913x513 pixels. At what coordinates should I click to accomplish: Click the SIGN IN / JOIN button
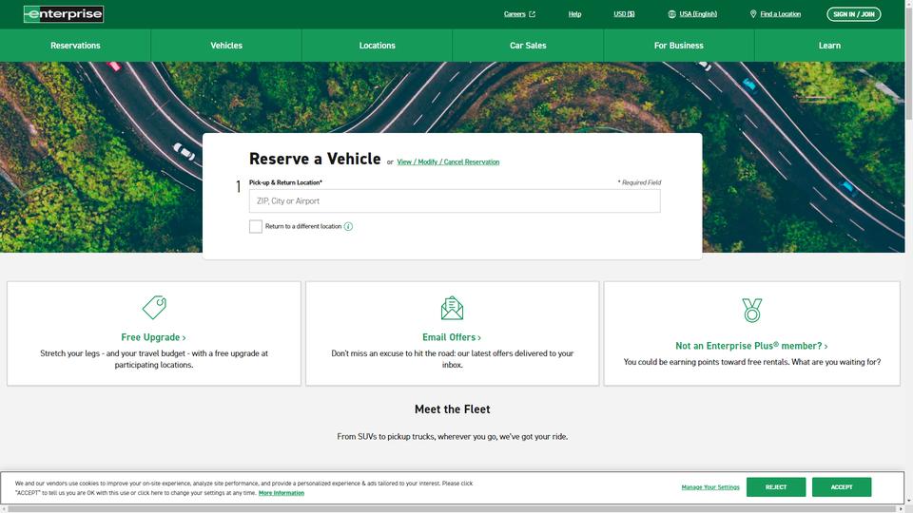coord(854,14)
